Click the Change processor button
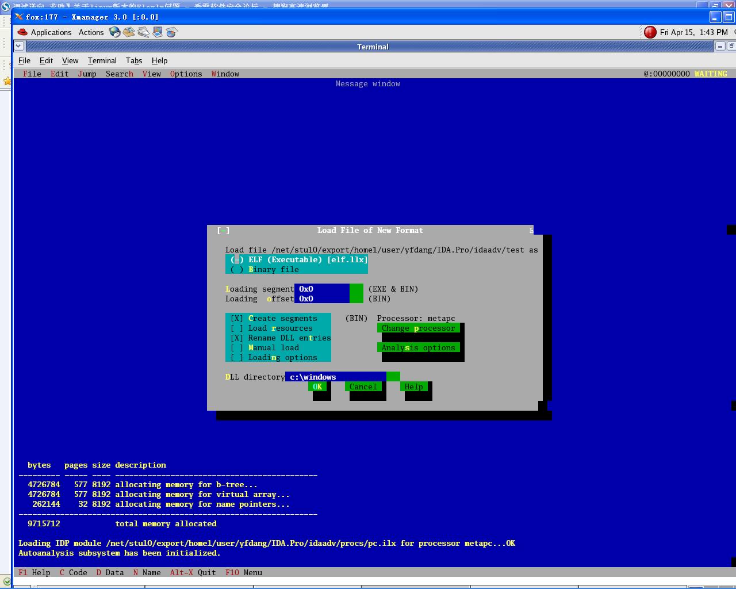The width and height of the screenshot is (736, 589). [419, 328]
